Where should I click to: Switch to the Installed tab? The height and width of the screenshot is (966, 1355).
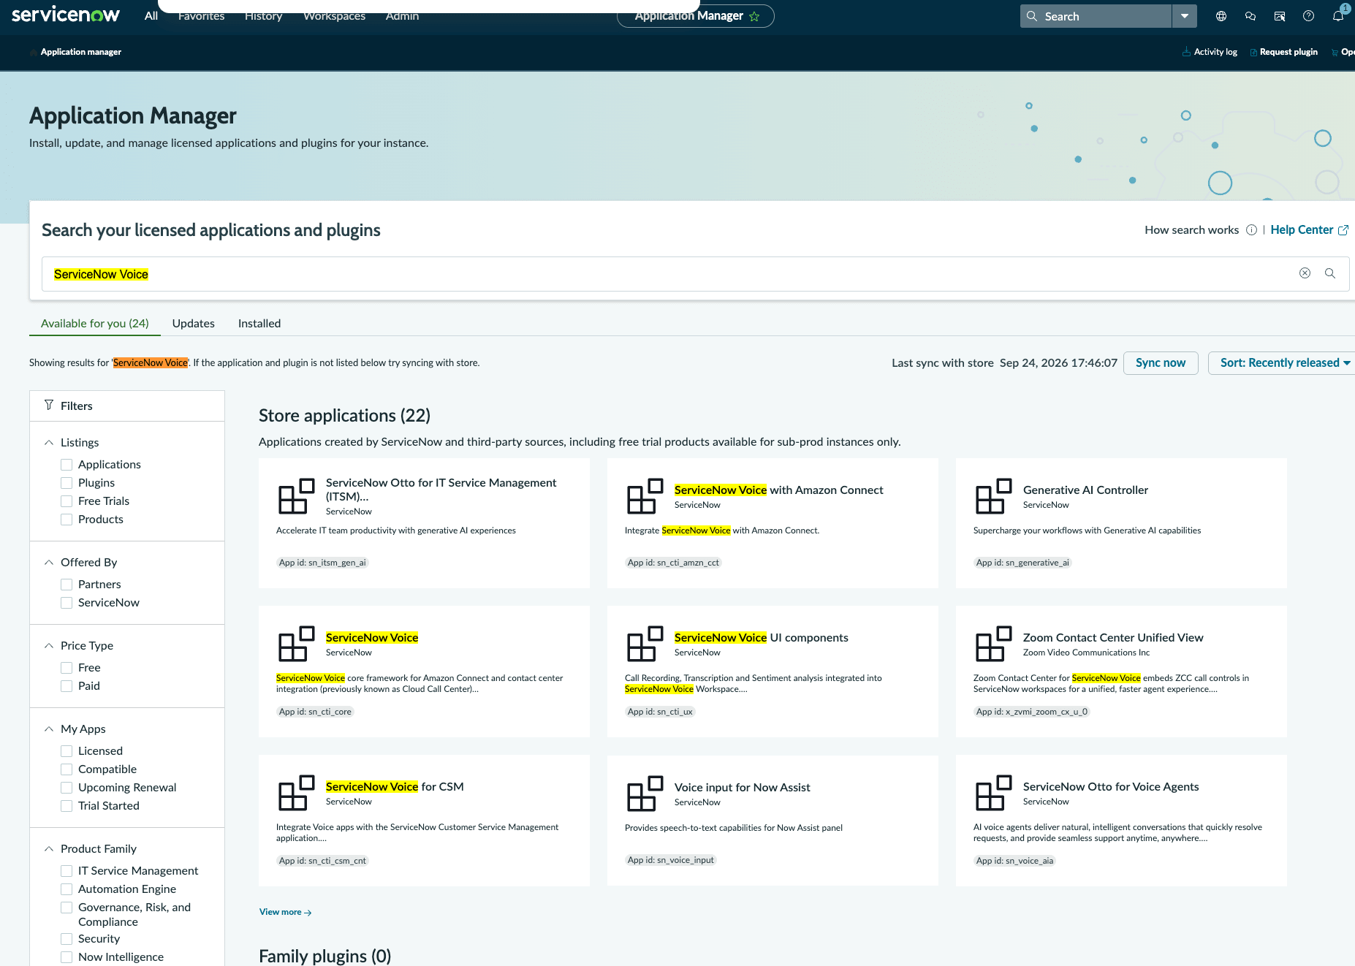pyautogui.click(x=259, y=324)
